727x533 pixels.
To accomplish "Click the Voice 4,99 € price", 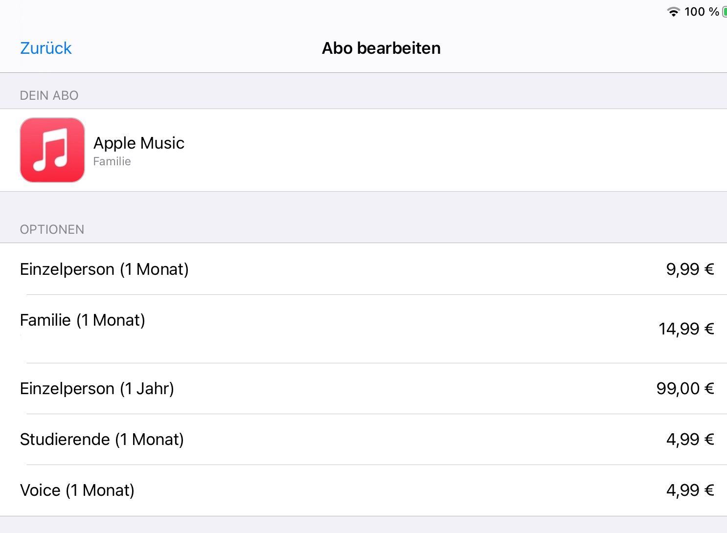I will (x=690, y=490).
